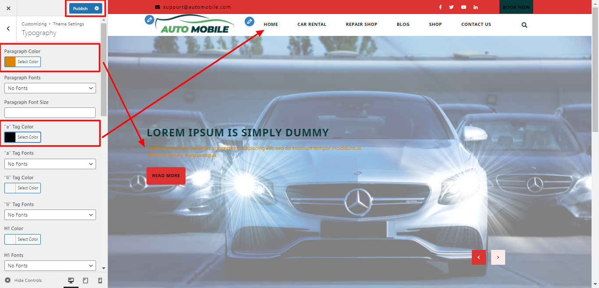Switch to desktop preview mode
This screenshot has height=288, width=599.
(71, 281)
